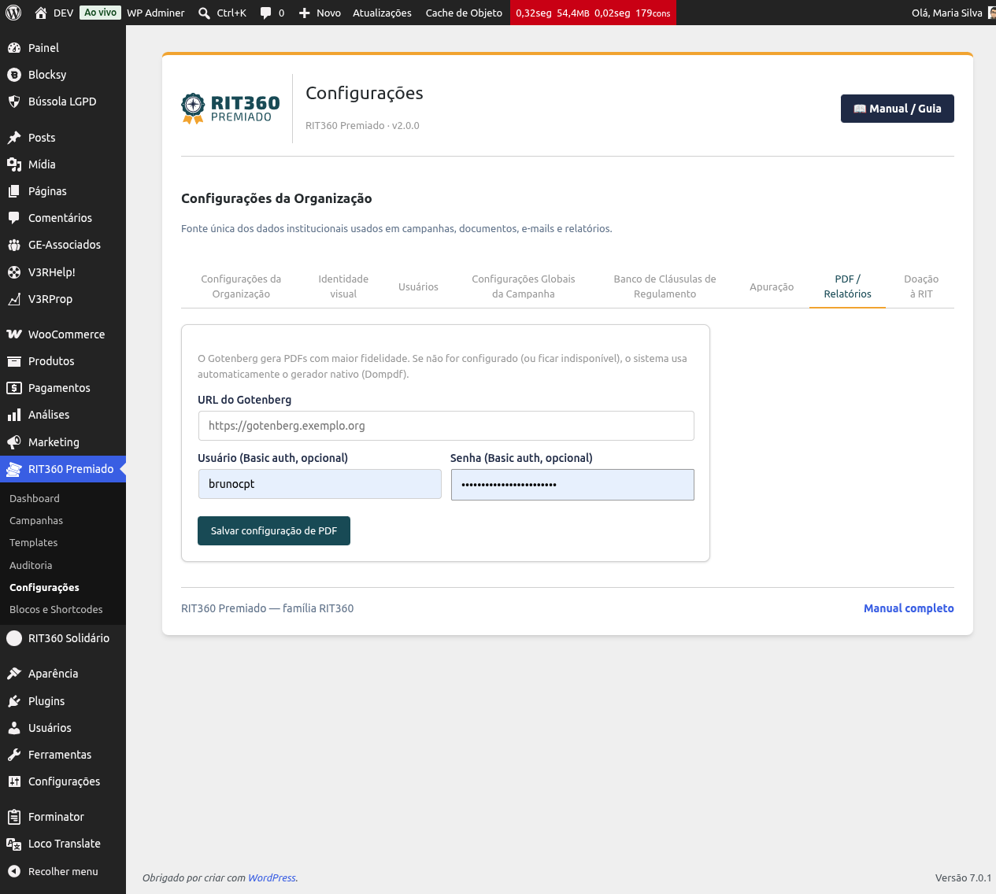This screenshot has height=894, width=996.
Task: Open Cache de Objeto in admin bar
Action: (x=464, y=13)
